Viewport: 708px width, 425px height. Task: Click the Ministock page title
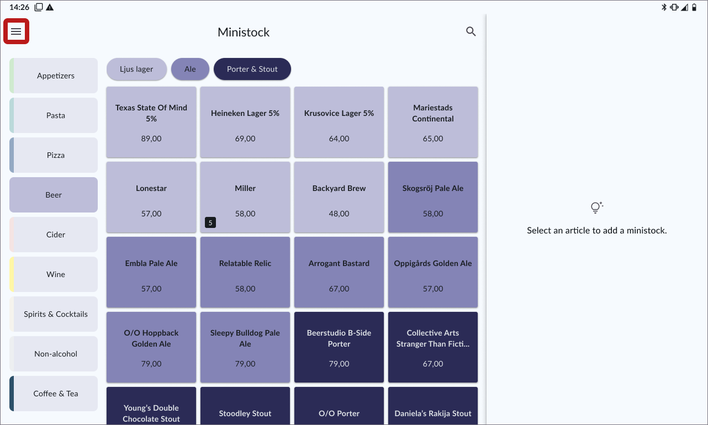point(244,32)
